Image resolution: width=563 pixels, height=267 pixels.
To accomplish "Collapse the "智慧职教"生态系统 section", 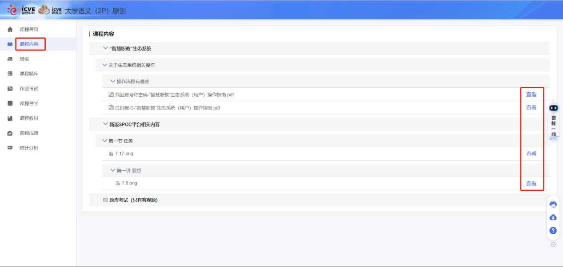I will click(x=105, y=48).
